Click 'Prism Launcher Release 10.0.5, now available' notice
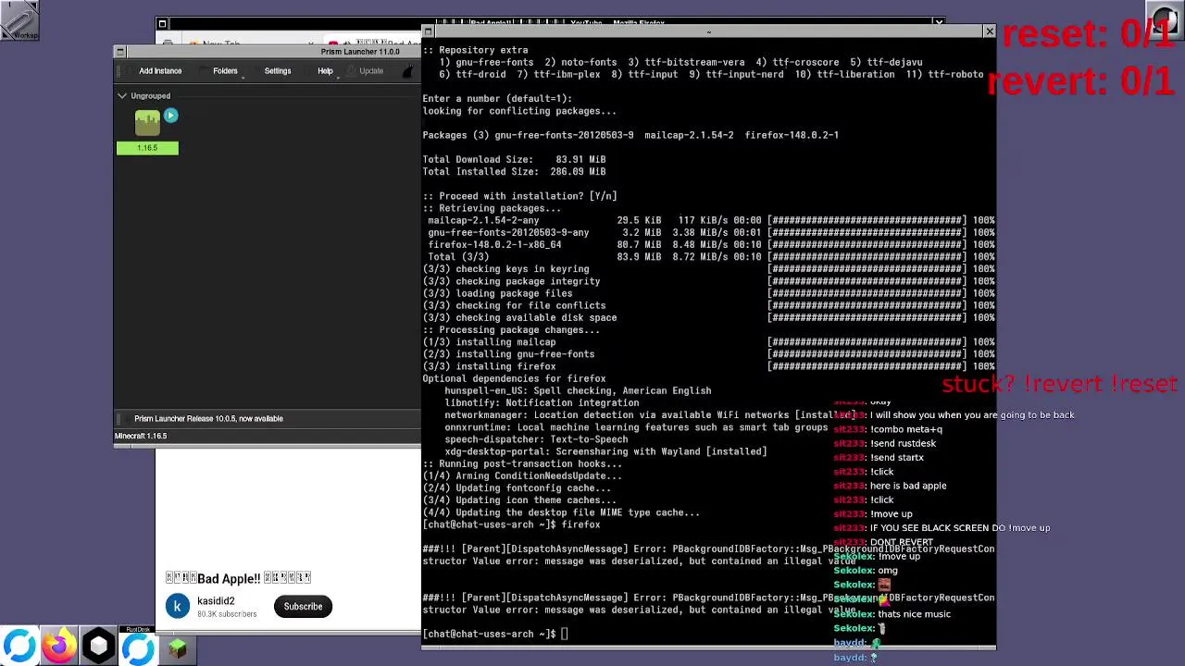The height and width of the screenshot is (666, 1185). tap(208, 418)
